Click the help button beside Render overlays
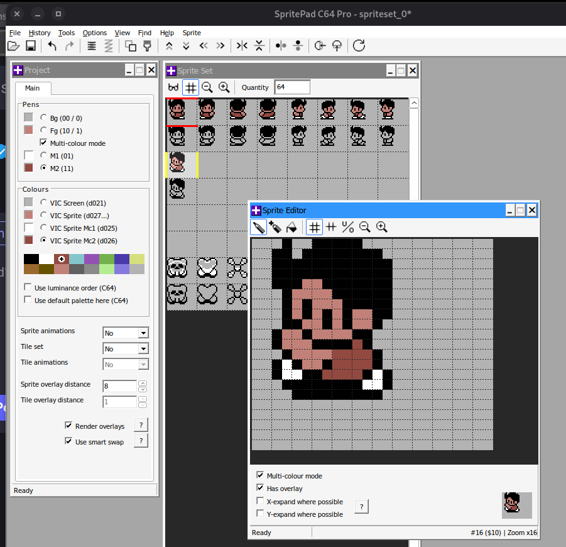This screenshot has height=547, width=566. 141,425
